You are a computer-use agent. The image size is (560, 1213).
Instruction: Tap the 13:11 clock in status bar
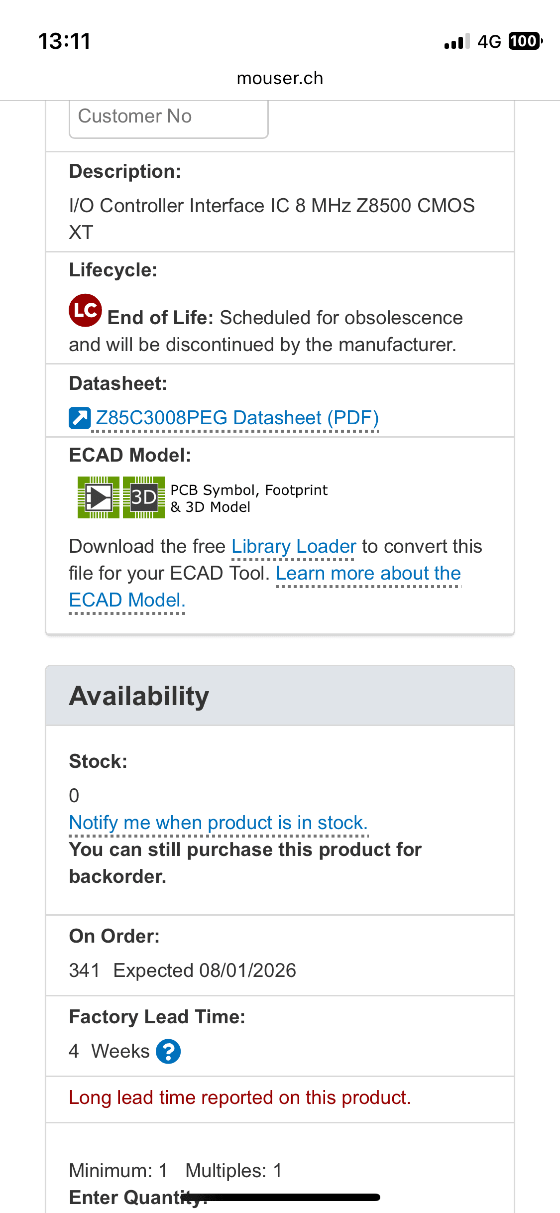[65, 41]
